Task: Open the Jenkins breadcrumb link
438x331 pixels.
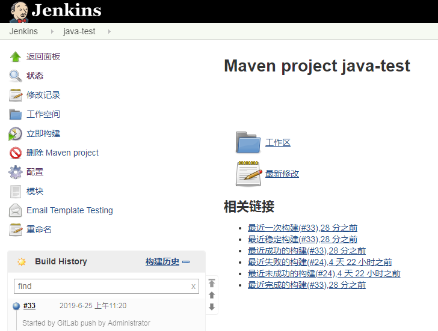Action: (23, 31)
